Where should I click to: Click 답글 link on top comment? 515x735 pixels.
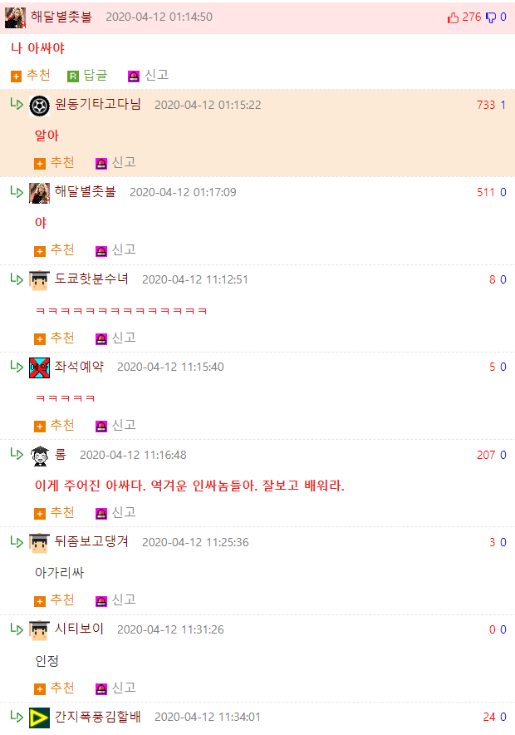(96, 75)
